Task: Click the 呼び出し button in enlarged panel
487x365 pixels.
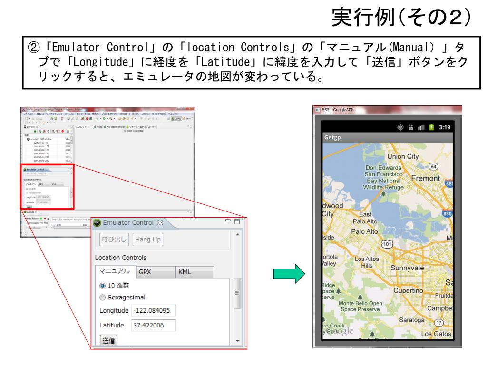Action: 114,240
